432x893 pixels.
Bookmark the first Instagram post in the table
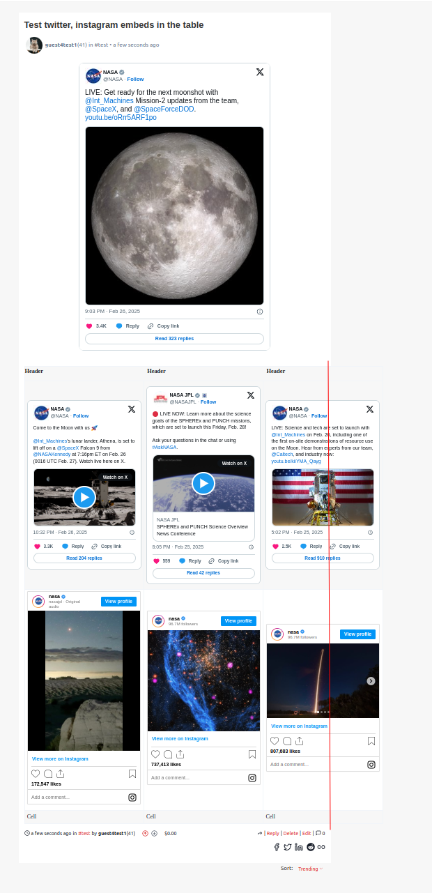(132, 774)
